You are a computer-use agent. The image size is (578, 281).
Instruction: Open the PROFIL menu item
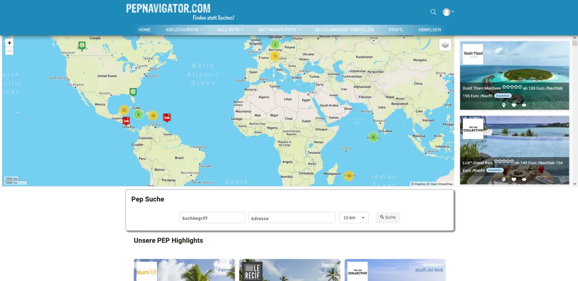coord(396,29)
